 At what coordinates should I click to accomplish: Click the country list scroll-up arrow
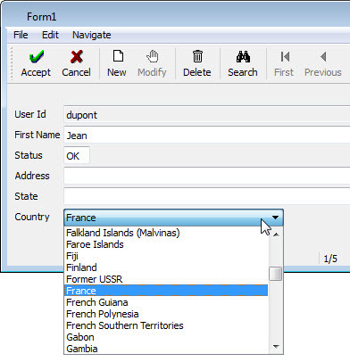coord(276,234)
